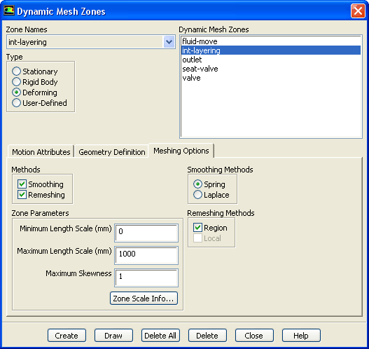Screen dimensions: 369x349
Task: Choose Rigid Body zone type
Action: 16,82
